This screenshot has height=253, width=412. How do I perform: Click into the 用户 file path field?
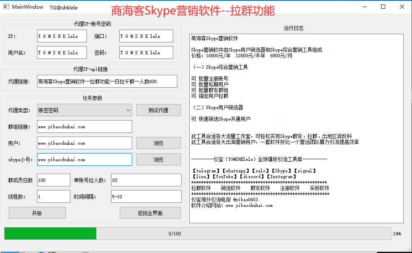point(84,143)
